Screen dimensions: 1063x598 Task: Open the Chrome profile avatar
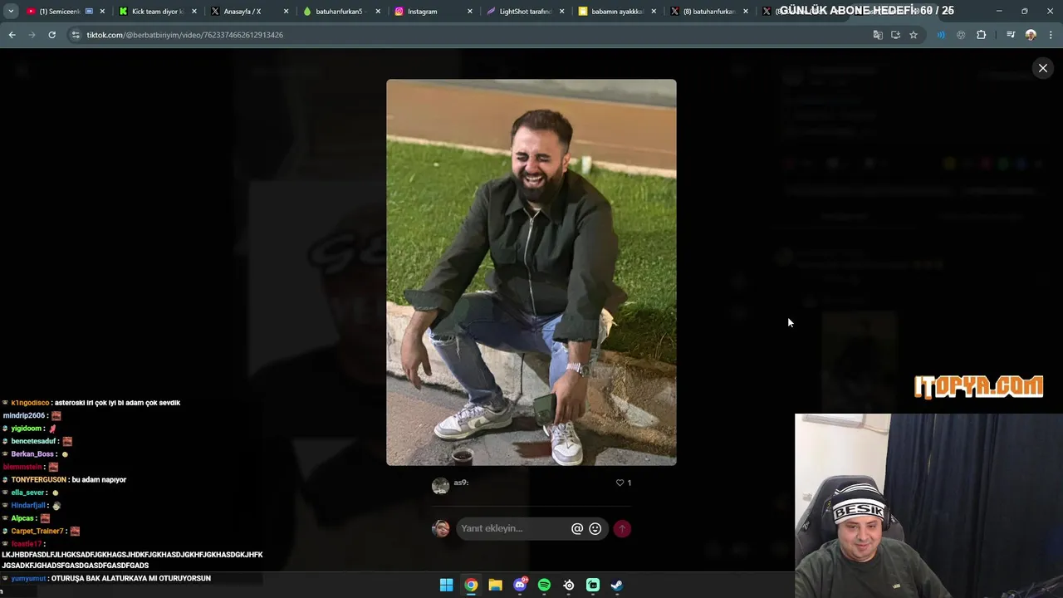[x=1031, y=35]
